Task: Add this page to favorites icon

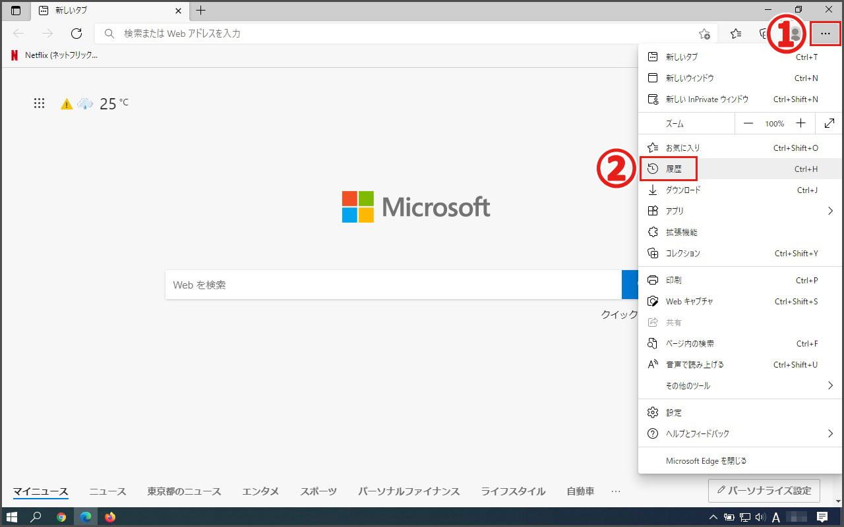Action: click(704, 34)
